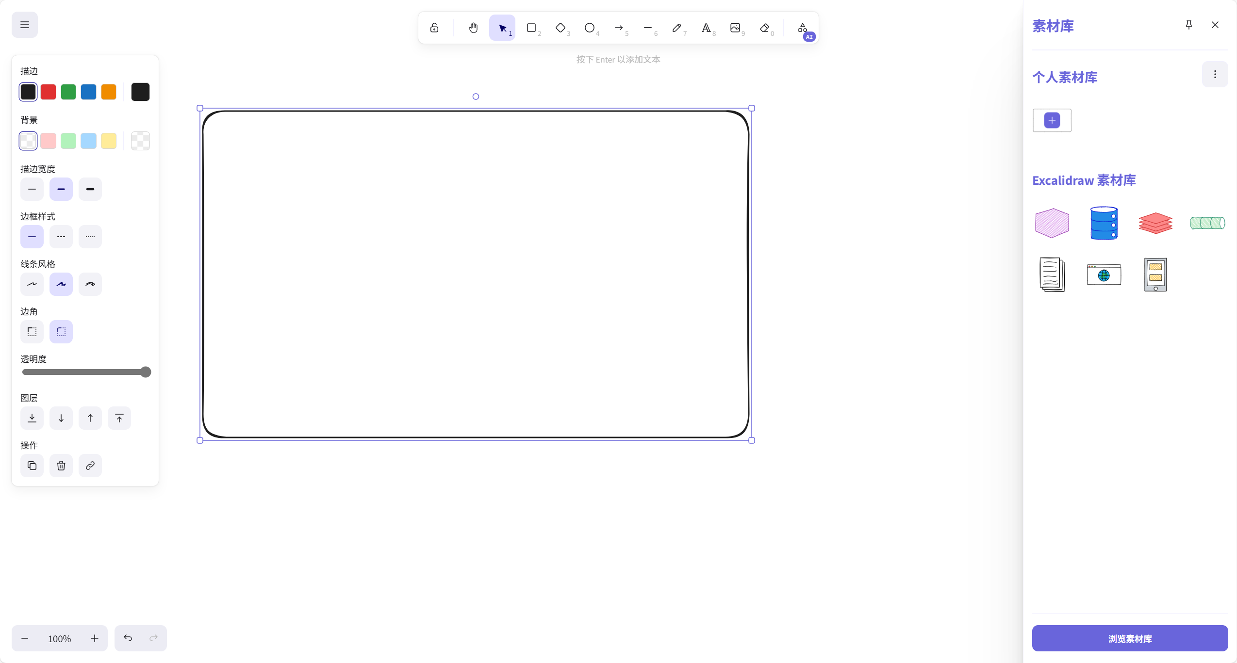Open the personal library options menu
Viewport: 1237px width, 663px height.
(x=1215, y=74)
